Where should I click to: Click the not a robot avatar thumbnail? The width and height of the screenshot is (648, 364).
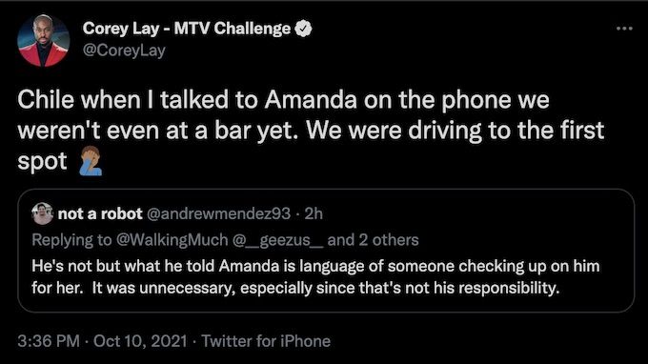coord(43,213)
